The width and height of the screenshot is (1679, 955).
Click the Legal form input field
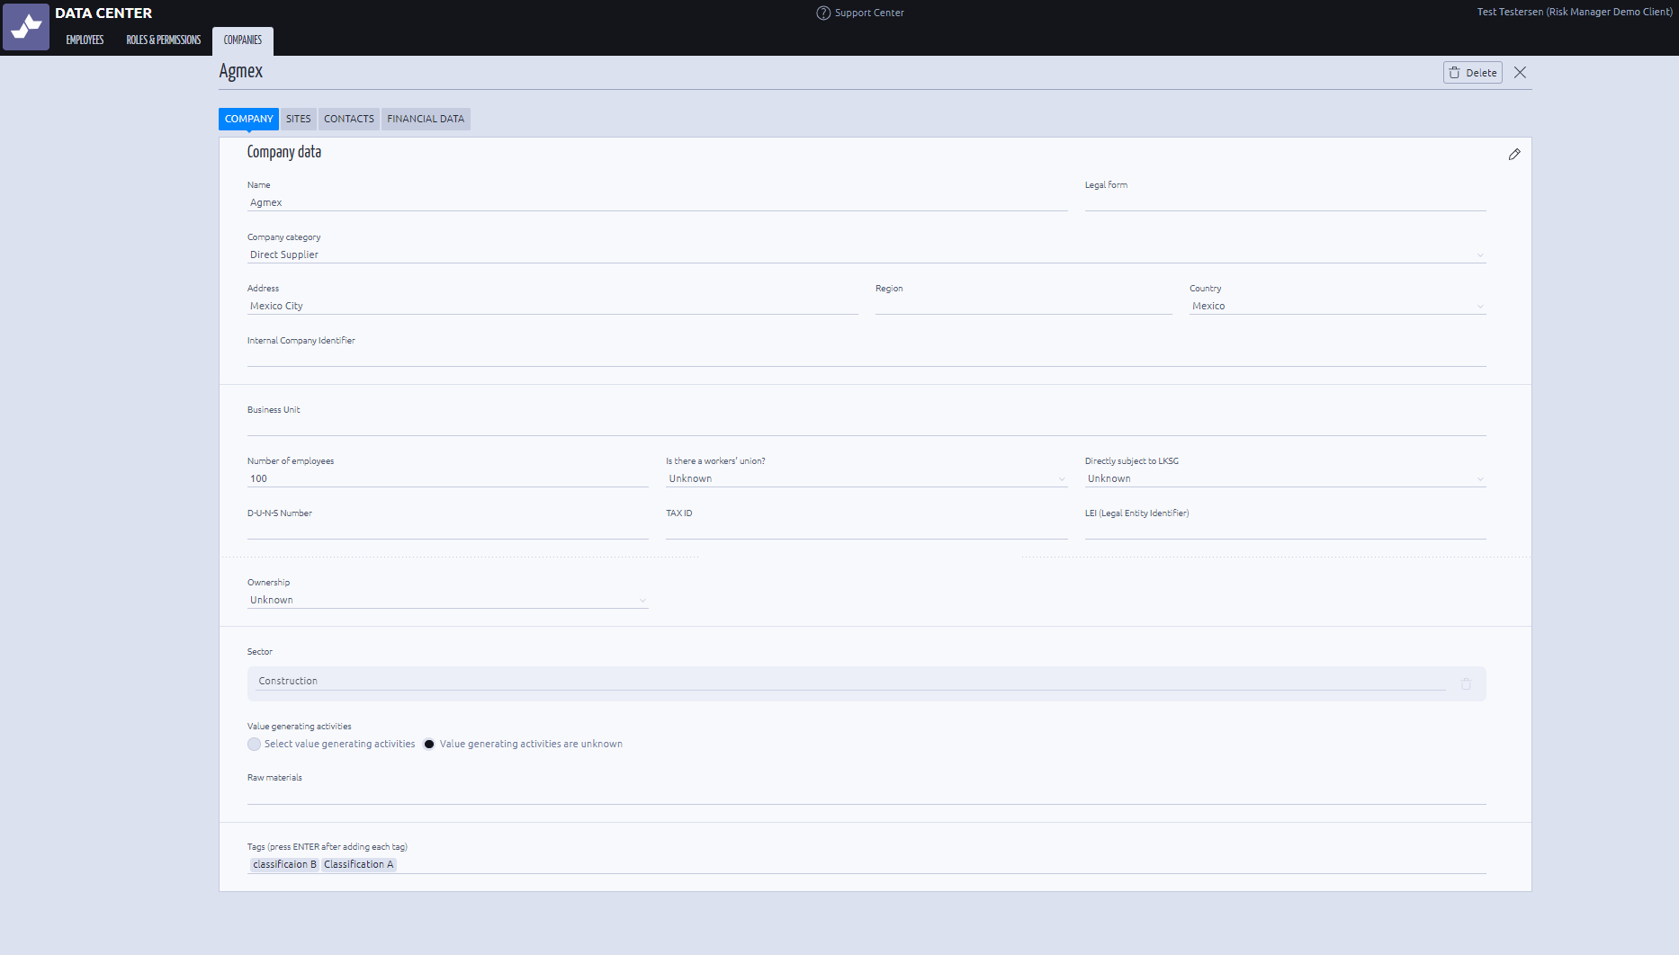pos(1285,202)
